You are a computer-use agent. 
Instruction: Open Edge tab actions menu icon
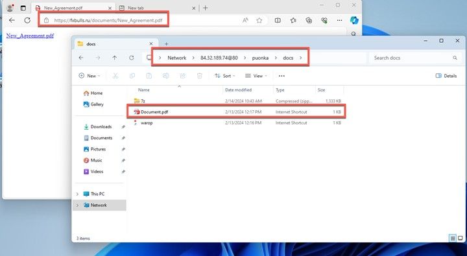[23, 8]
